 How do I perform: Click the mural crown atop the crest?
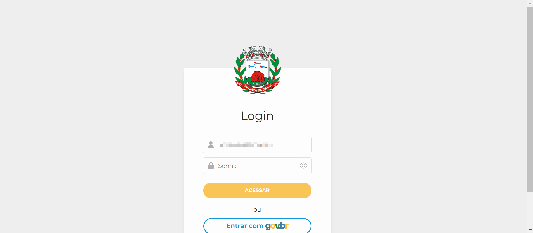pos(257,53)
